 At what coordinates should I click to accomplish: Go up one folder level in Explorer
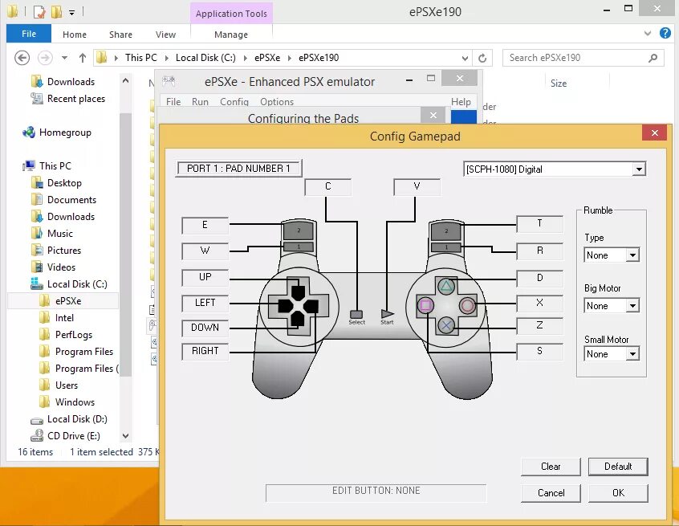83,58
